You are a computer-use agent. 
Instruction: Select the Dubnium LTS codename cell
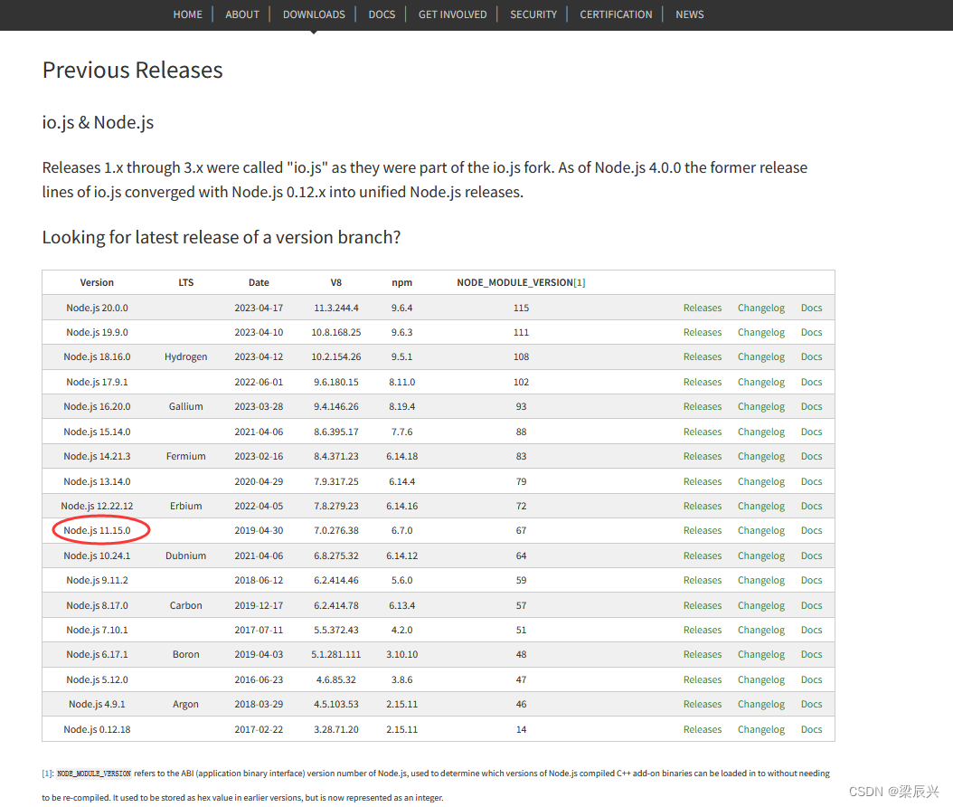185,555
